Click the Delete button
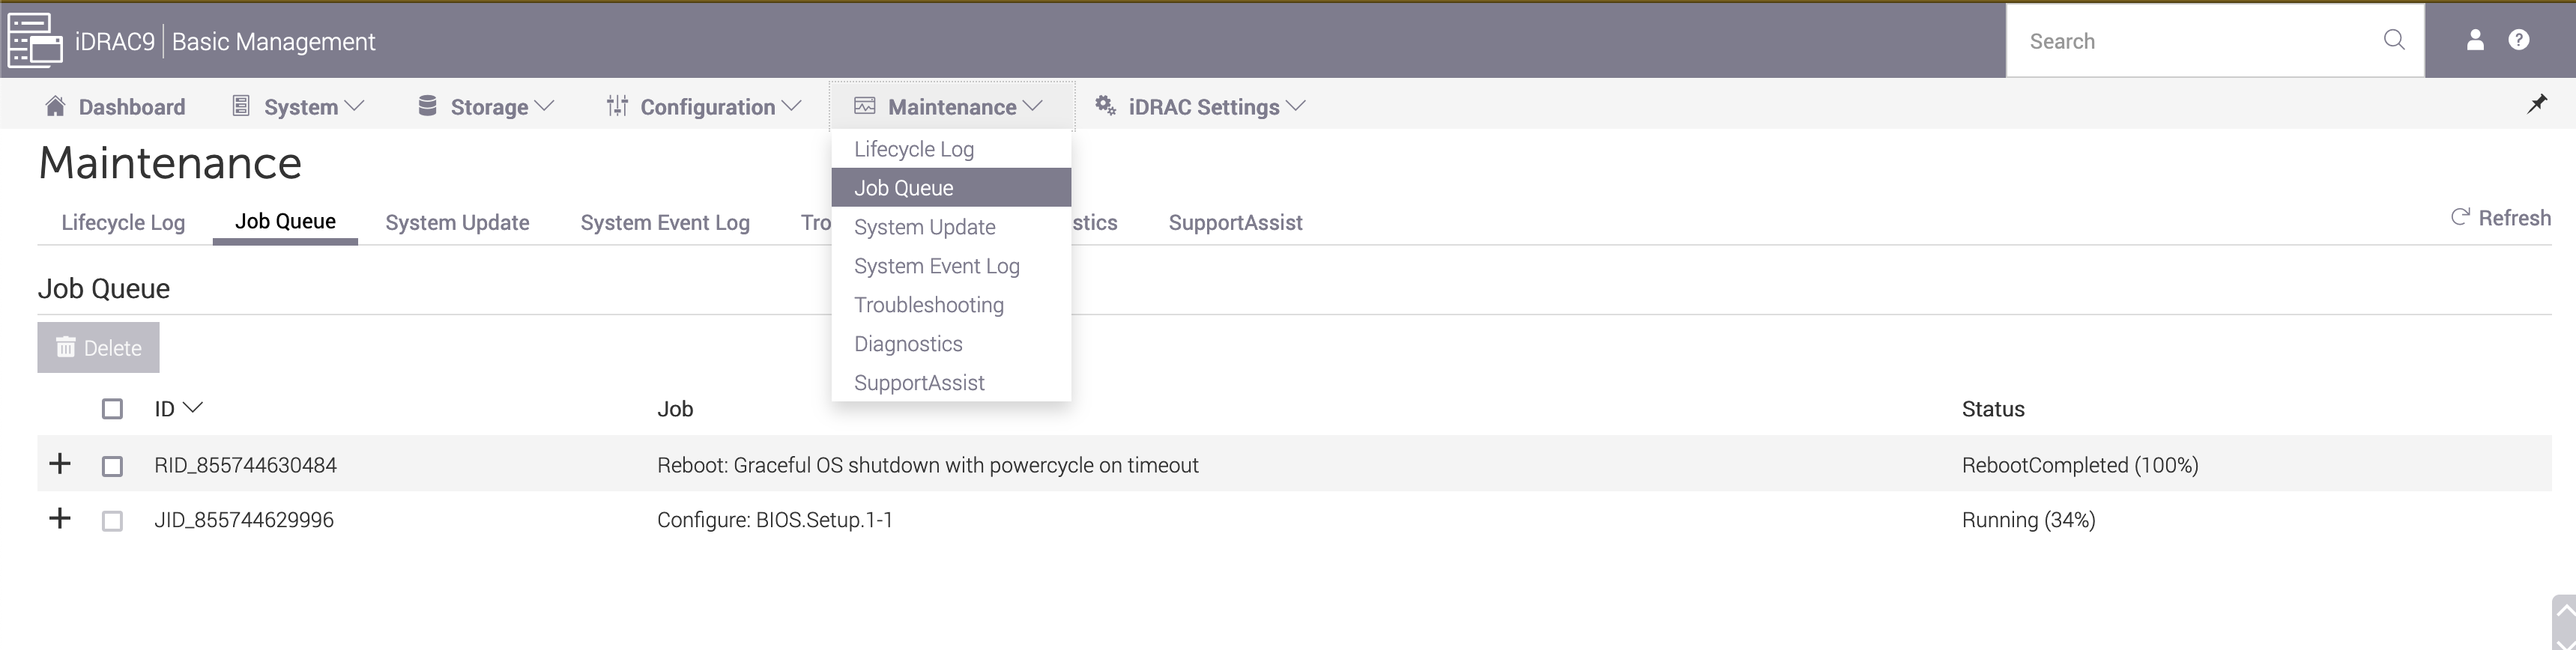This screenshot has width=2576, height=650. coord(98,348)
